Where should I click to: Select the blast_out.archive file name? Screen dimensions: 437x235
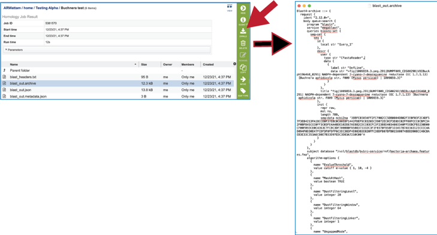pyautogui.click(x=23, y=84)
